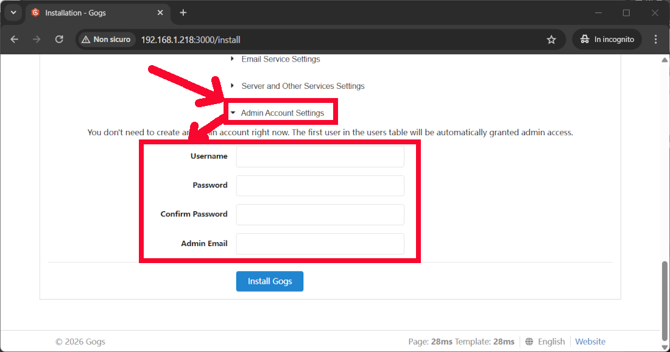
Task: Expand Email Service Settings section
Action: [280, 59]
